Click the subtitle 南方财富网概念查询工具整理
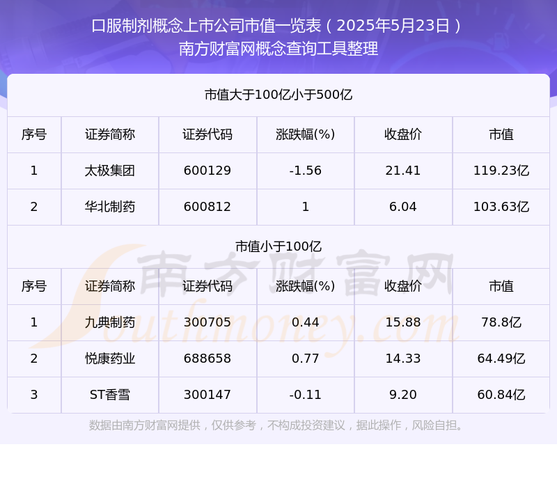 [x=278, y=49]
